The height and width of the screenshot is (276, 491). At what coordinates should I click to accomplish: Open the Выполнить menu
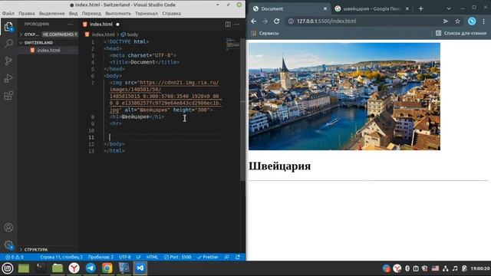(x=118, y=14)
